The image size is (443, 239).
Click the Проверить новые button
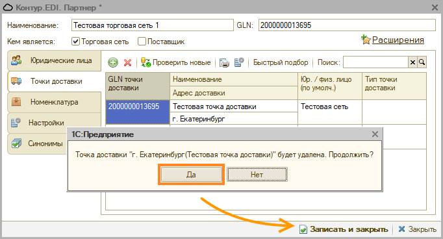[x=176, y=62]
